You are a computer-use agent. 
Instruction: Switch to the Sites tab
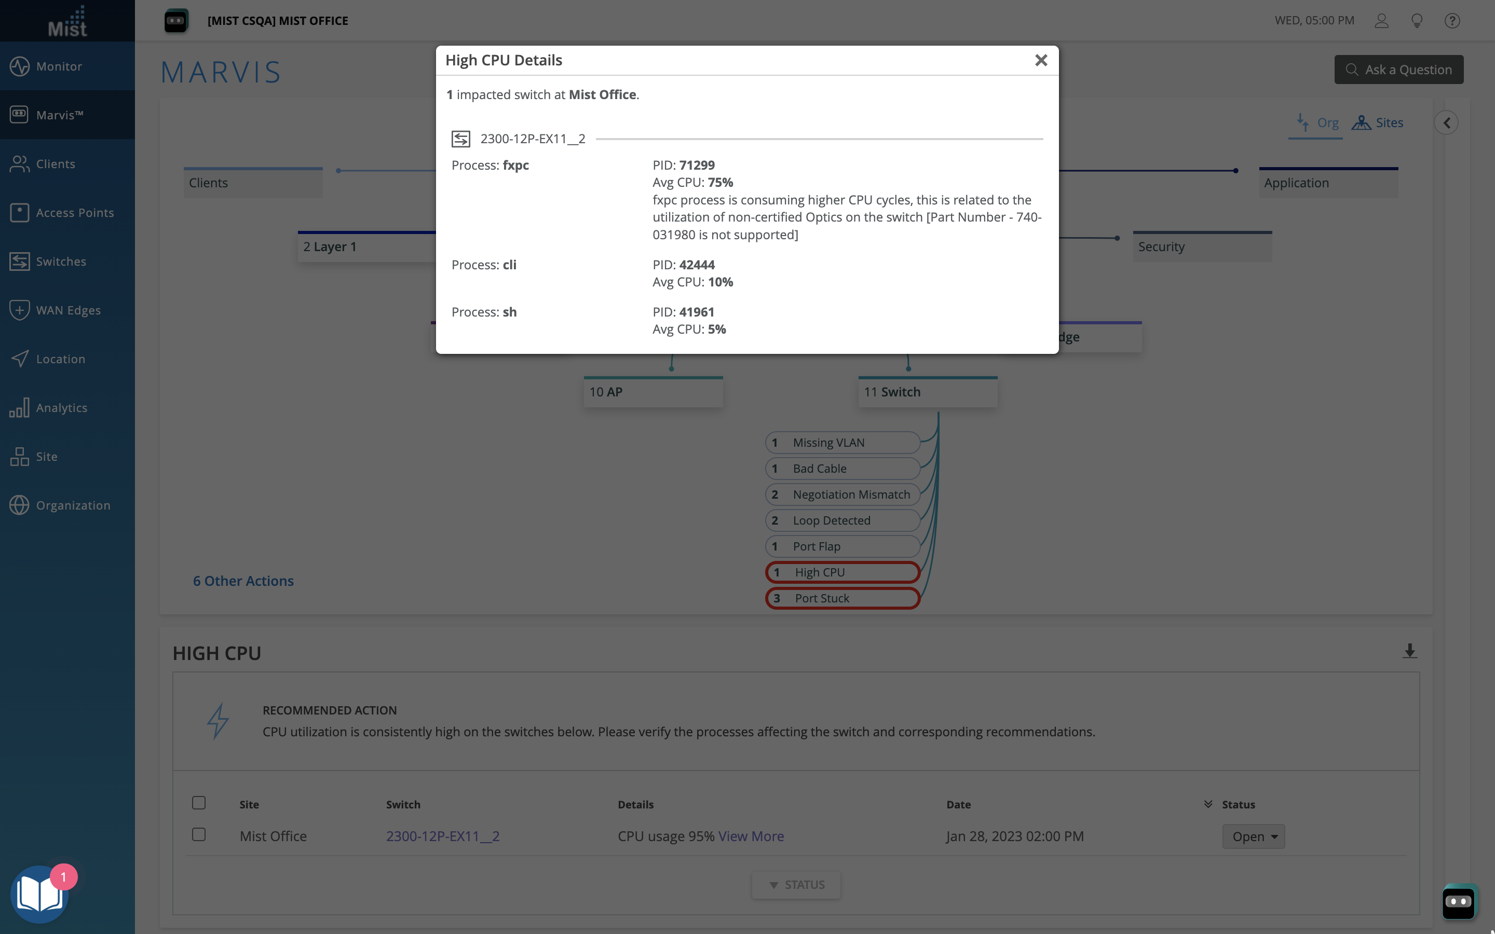pos(1378,122)
